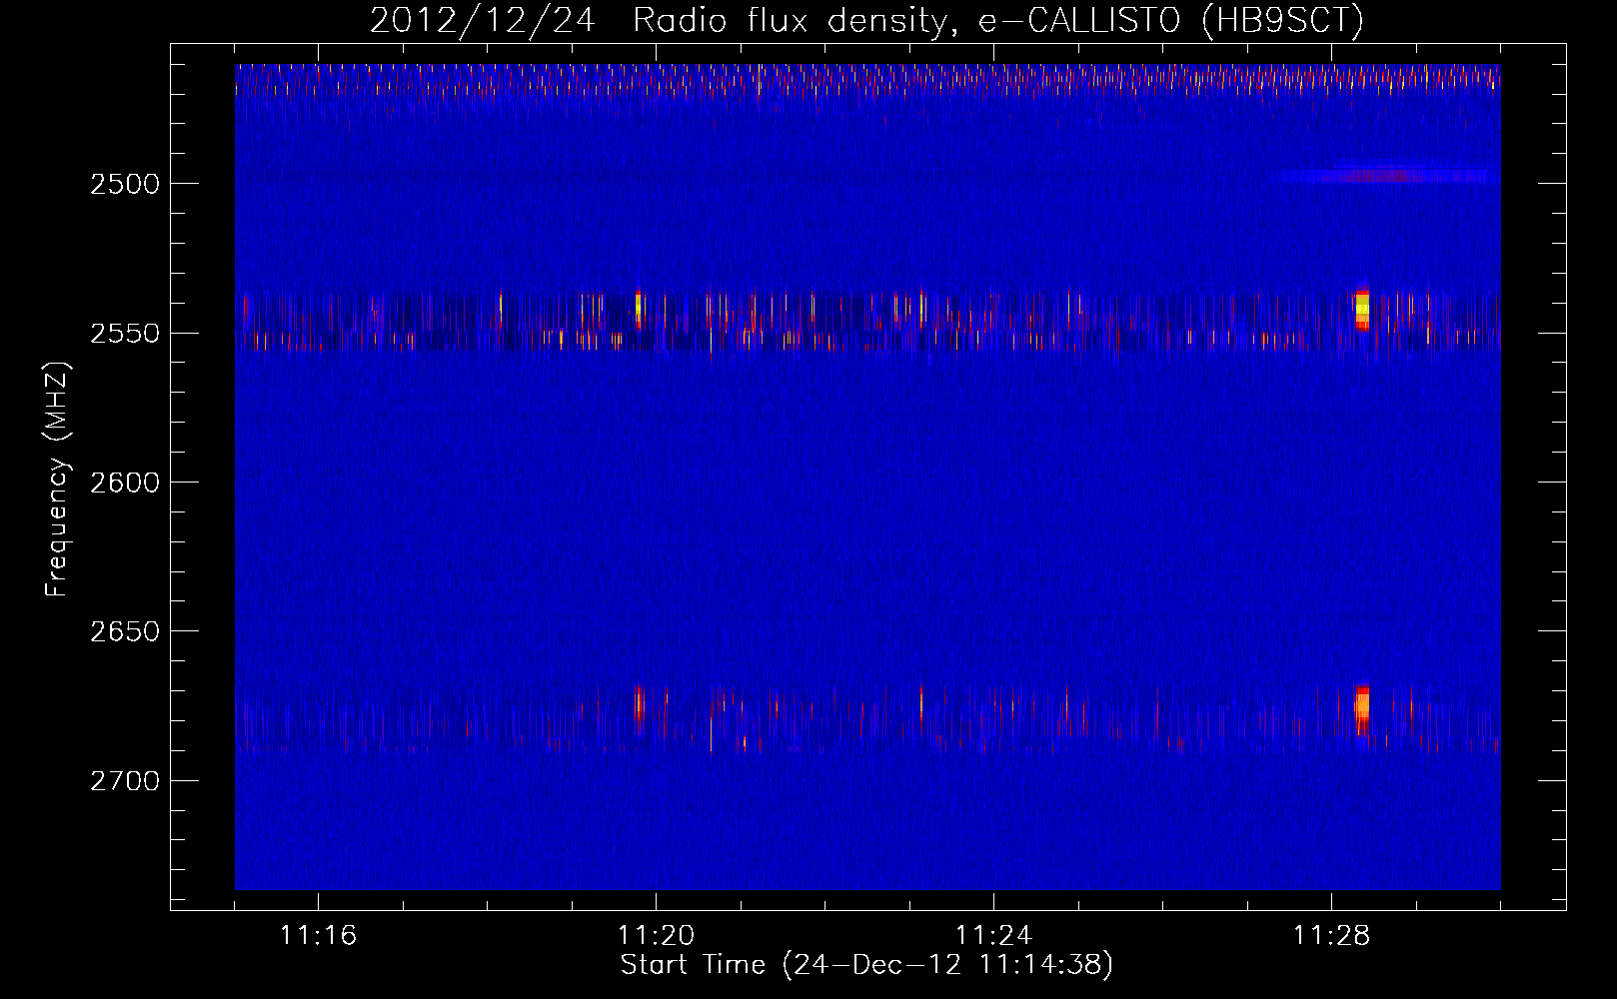Select the 2550 frequency axis label
The height and width of the screenshot is (999, 1617).
click(x=125, y=333)
